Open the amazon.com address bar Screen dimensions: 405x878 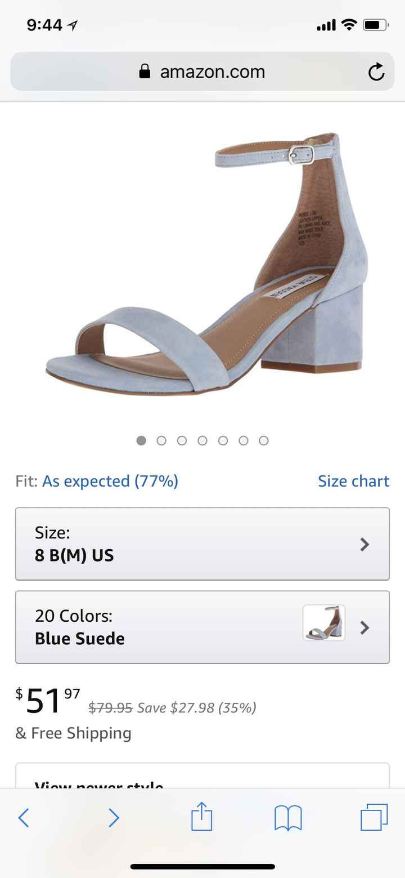pyautogui.click(x=213, y=71)
